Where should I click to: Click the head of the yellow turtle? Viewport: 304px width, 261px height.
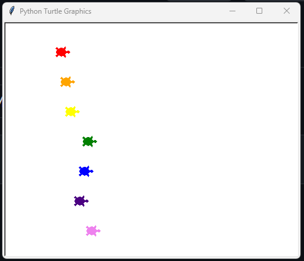pos(78,111)
